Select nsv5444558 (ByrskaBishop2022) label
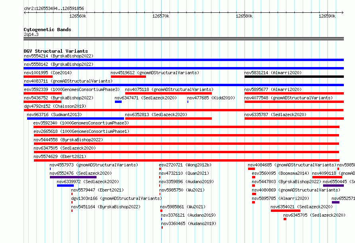Screen dimensions: 355x243 (68, 140)
